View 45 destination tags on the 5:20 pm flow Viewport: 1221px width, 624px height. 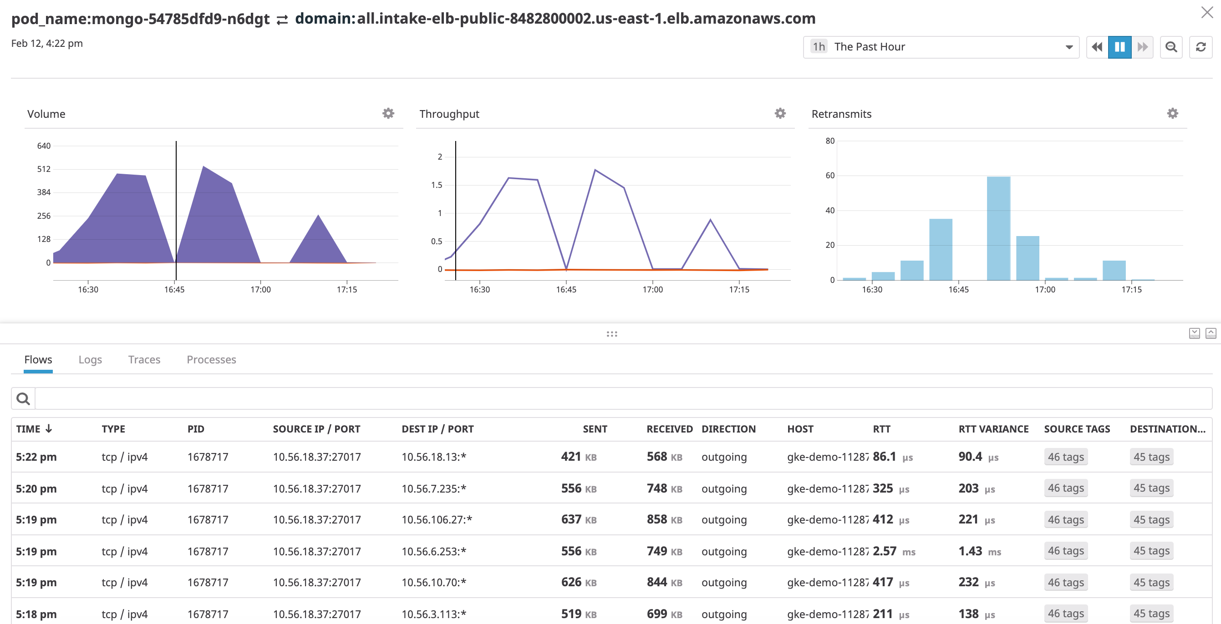[x=1152, y=488]
